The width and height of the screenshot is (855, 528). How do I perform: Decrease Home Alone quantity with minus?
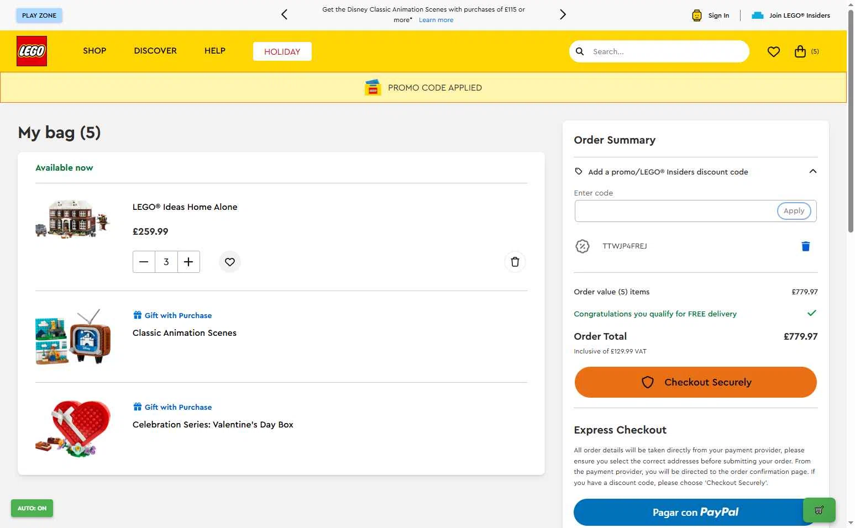coord(144,262)
